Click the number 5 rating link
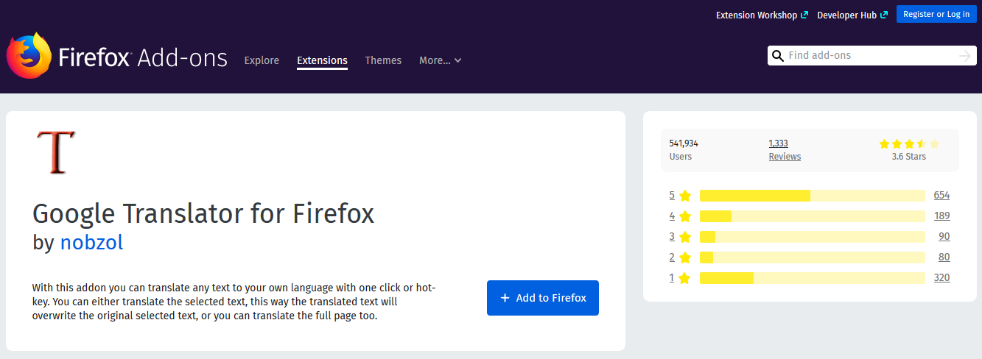This screenshot has height=359, width=982. pos(672,196)
